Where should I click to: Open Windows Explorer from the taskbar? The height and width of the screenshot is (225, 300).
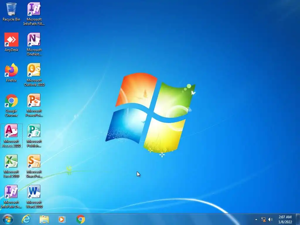pos(44,219)
